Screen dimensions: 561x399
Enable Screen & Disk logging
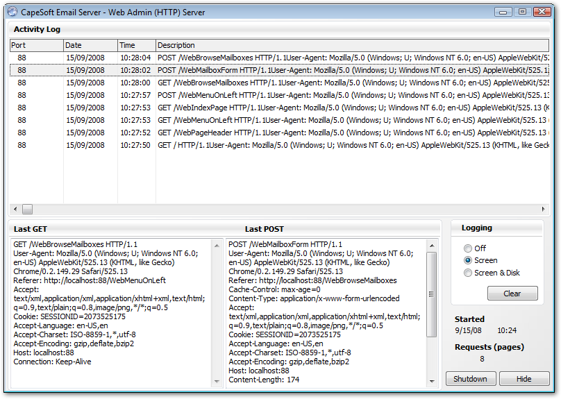tap(468, 273)
